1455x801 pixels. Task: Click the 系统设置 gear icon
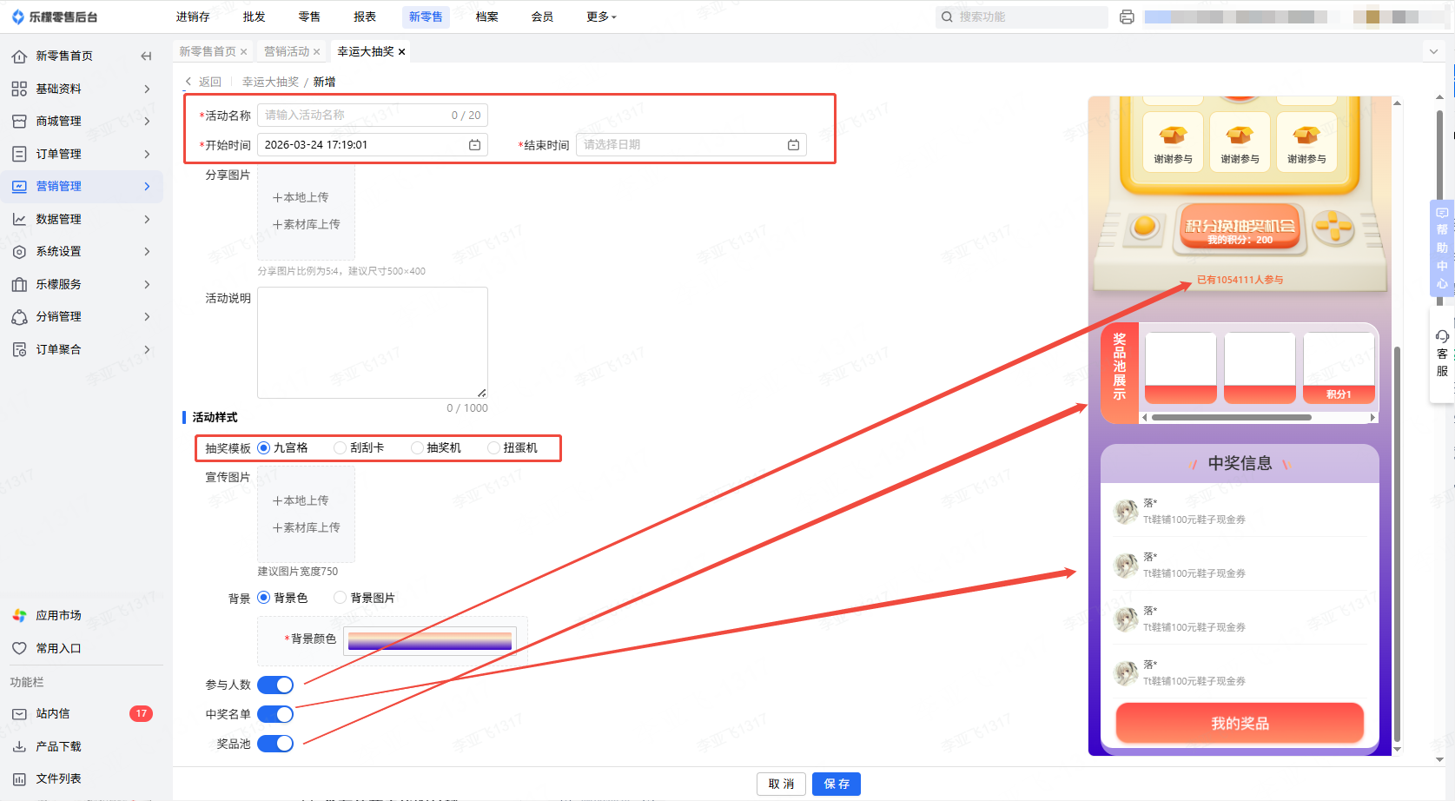(19, 252)
